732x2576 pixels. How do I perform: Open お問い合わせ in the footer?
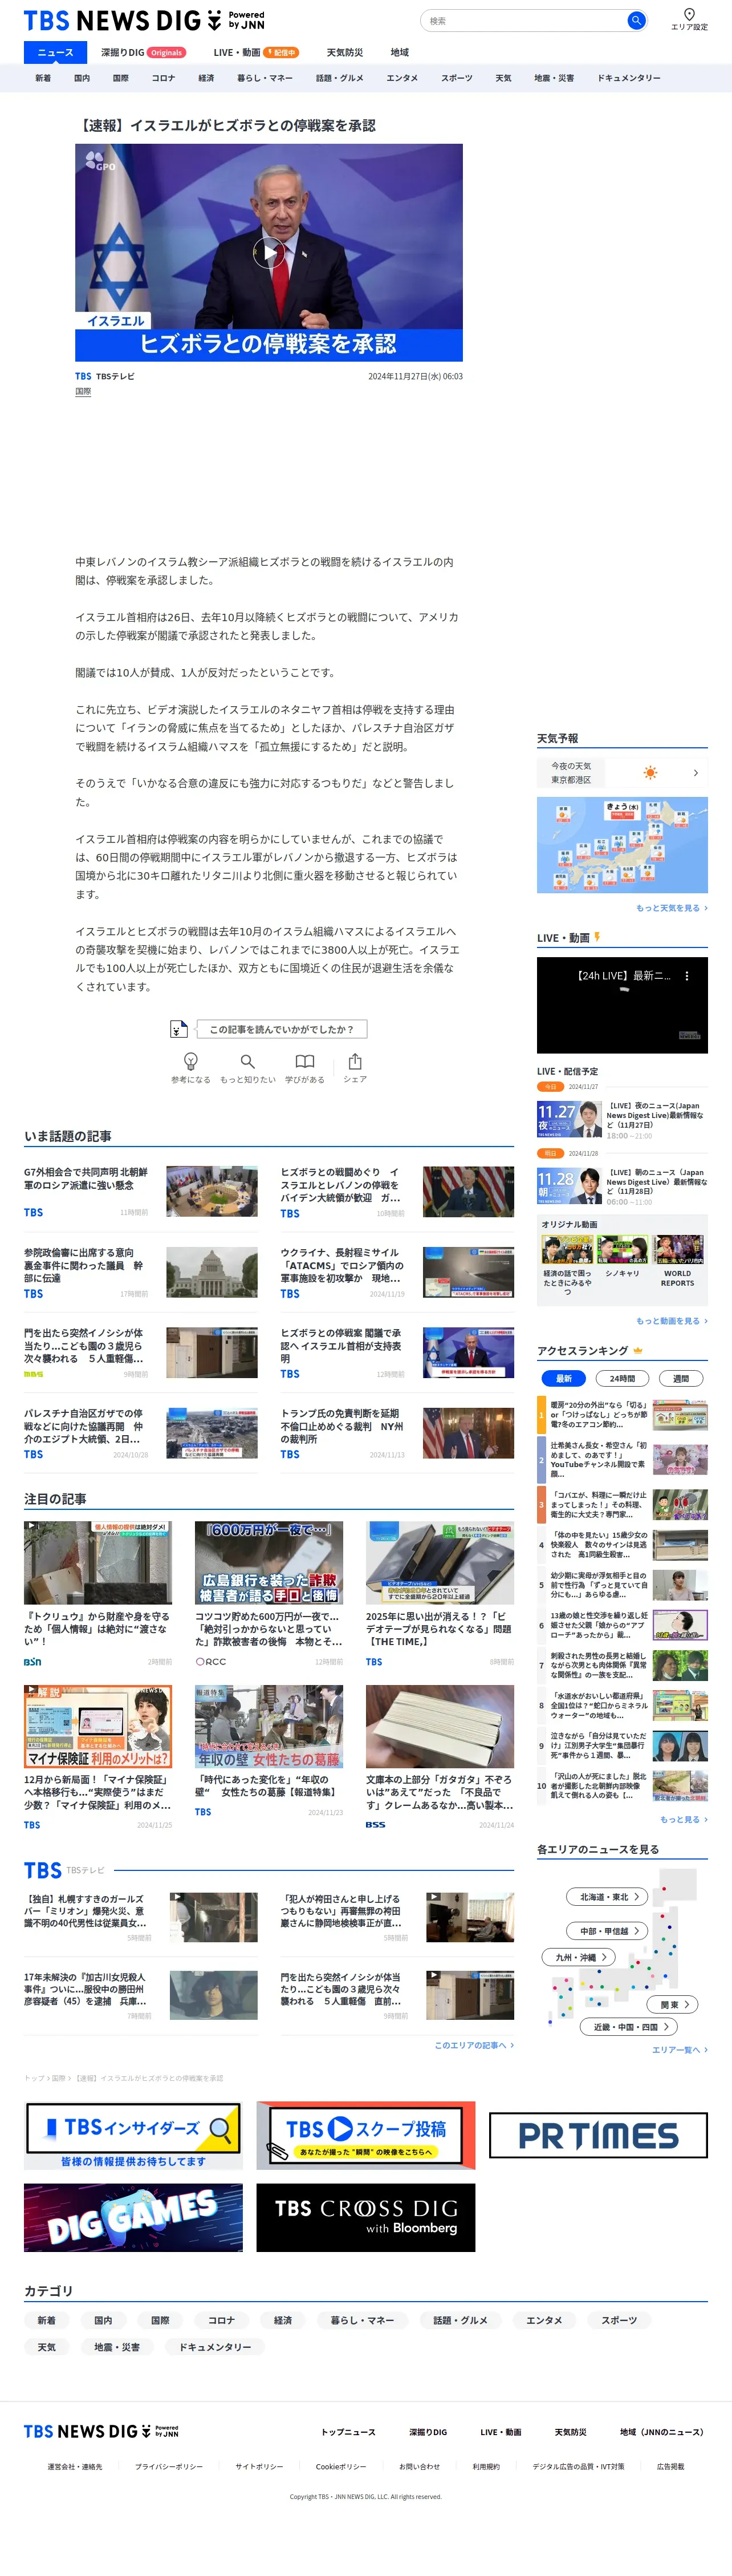click(419, 2467)
